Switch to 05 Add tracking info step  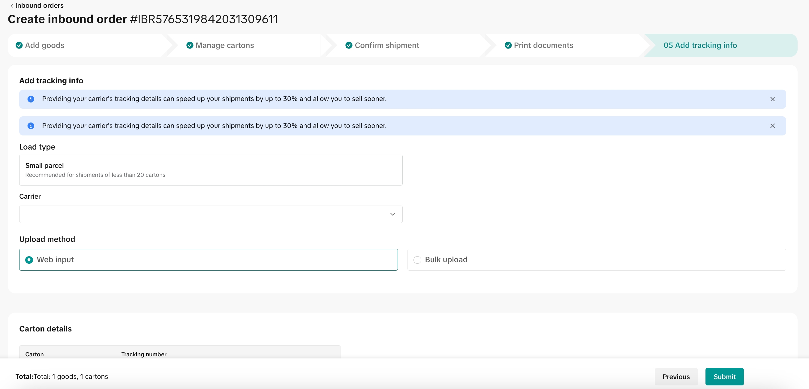[700, 45]
